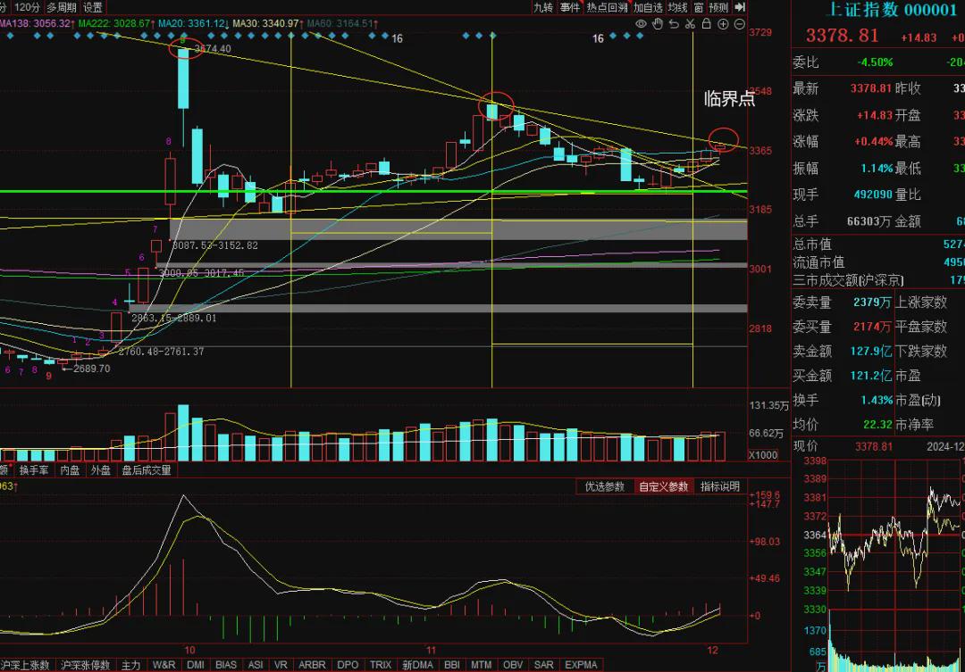The height and width of the screenshot is (672, 965).
Task: Click the skip-to-end arrow icon in toolbar
Action: tap(740, 7)
